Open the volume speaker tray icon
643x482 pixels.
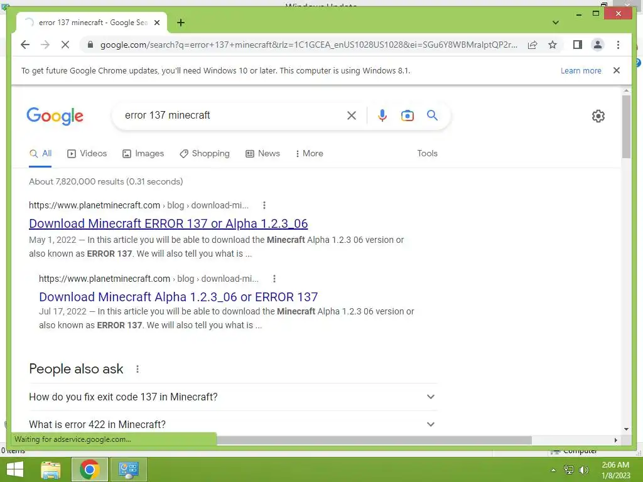click(583, 470)
